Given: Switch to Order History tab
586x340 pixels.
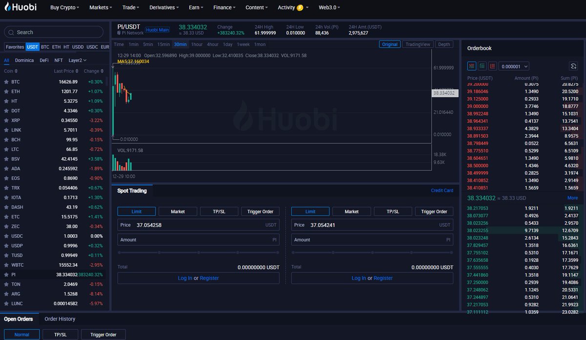Looking at the screenshot, I should pyautogui.click(x=60, y=319).
